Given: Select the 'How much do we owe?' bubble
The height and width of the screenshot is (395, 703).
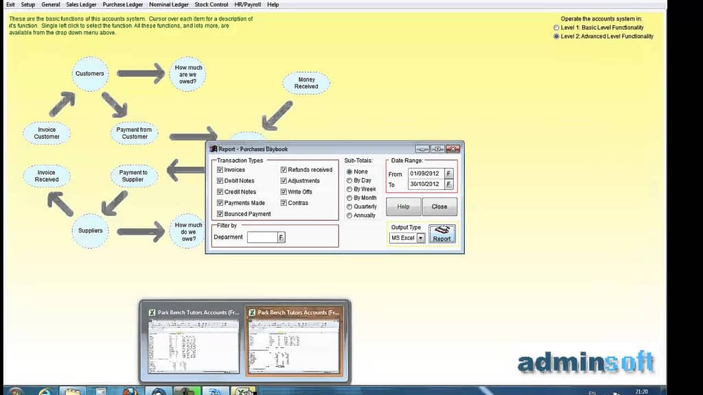Looking at the screenshot, I should (x=188, y=232).
